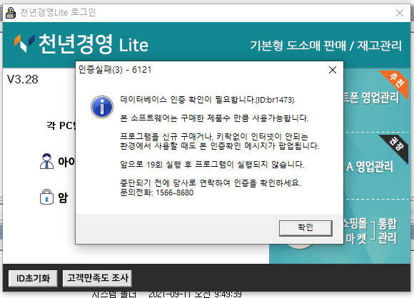Click the padlock icon beside 암호

(x=46, y=197)
